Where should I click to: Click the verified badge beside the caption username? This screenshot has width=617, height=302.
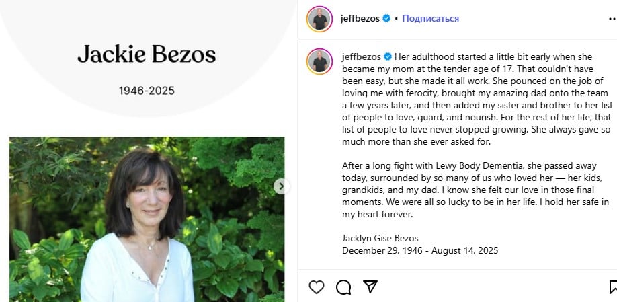click(388, 56)
